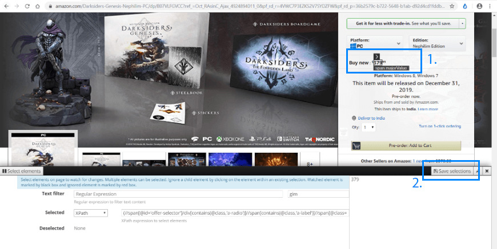Viewport: 497px width, 249px height.
Task: Click the XPath expression input field
Action: pos(234,213)
